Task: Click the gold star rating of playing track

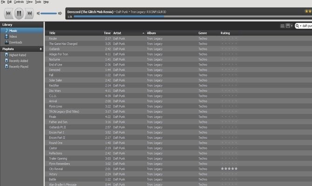Action: tap(308, 12)
